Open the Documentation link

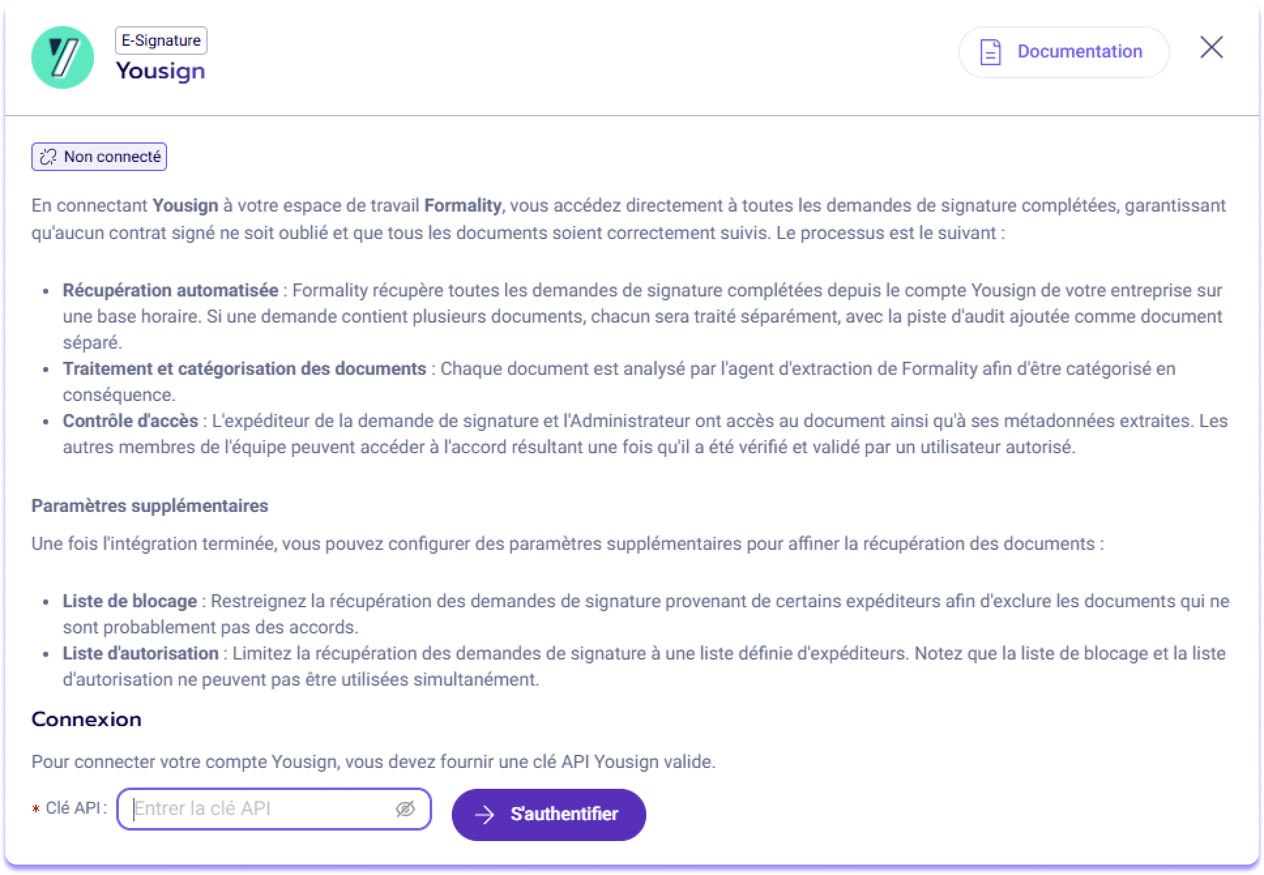click(1079, 52)
